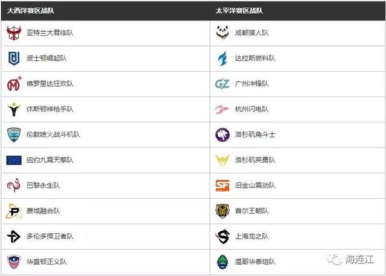Viewport: 386px width, 276px height.
Task: Click the San Francisco Shock logo
Action: point(223,186)
